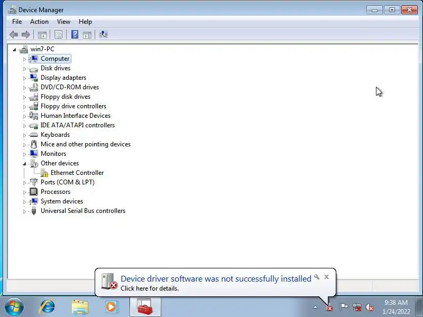This screenshot has height=317, width=423.
Task: Open the Windows Start menu
Action: point(14,307)
